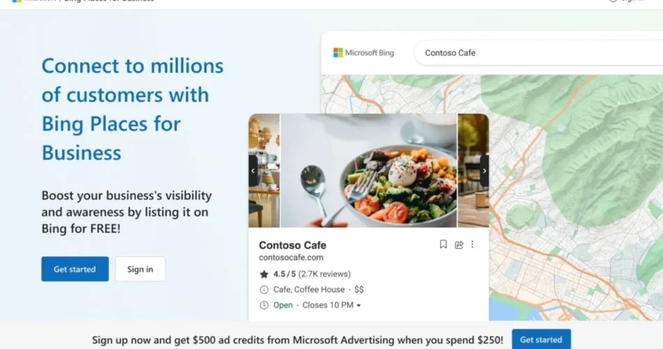Click the Sign in button
Image resolution: width=663 pixels, height=349 pixels.
[x=140, y=269]
